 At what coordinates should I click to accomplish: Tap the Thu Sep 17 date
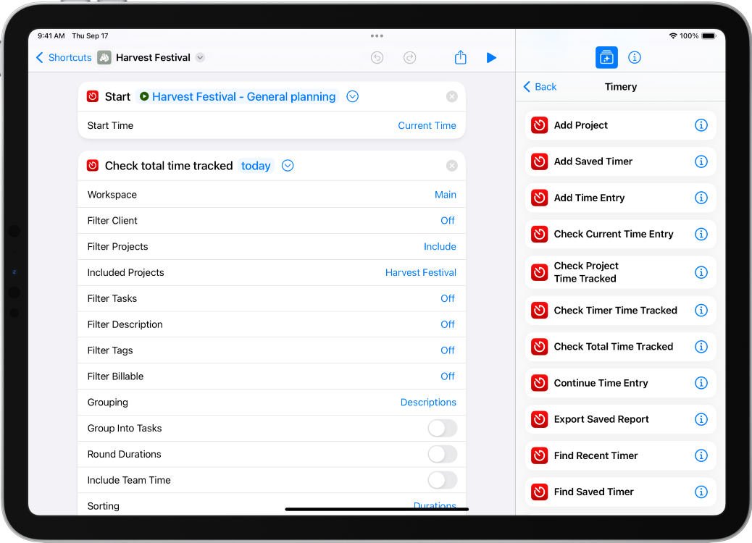tap(90, 36)
